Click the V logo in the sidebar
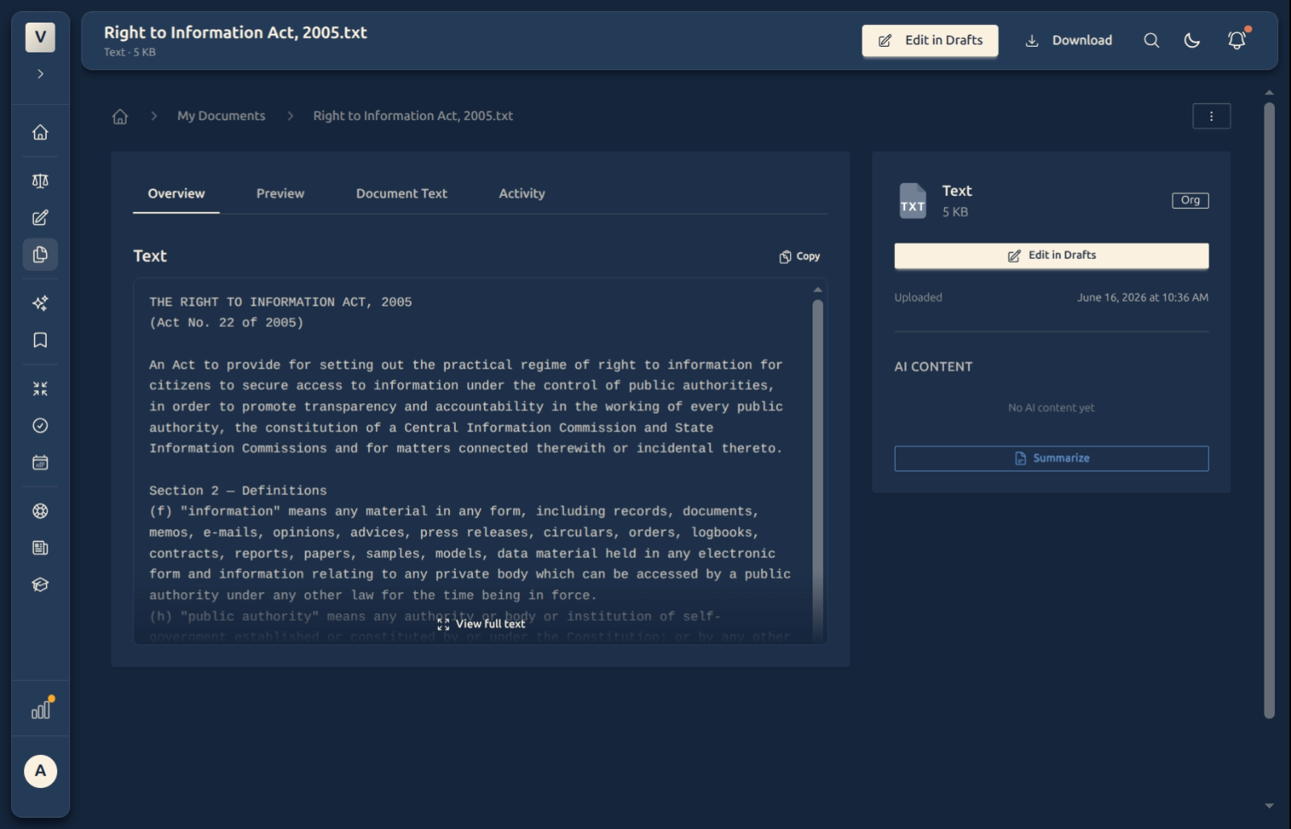 pyautogui.click(x=40, y=37)
